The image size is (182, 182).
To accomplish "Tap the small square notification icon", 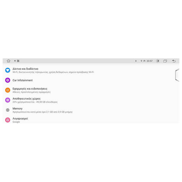I will [x=15, y=61].
